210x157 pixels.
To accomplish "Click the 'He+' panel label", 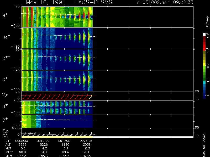I will (6, 37).
